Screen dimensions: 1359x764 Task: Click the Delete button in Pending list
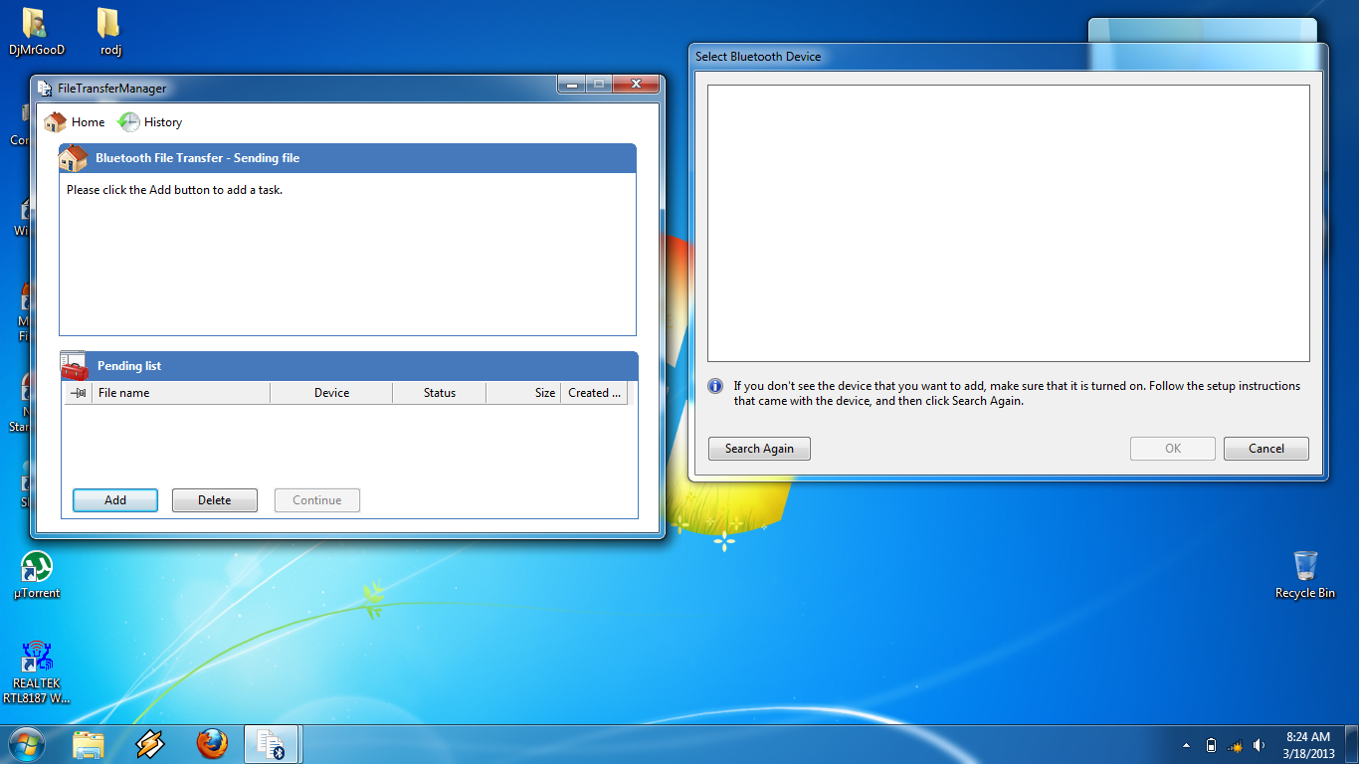215,500
